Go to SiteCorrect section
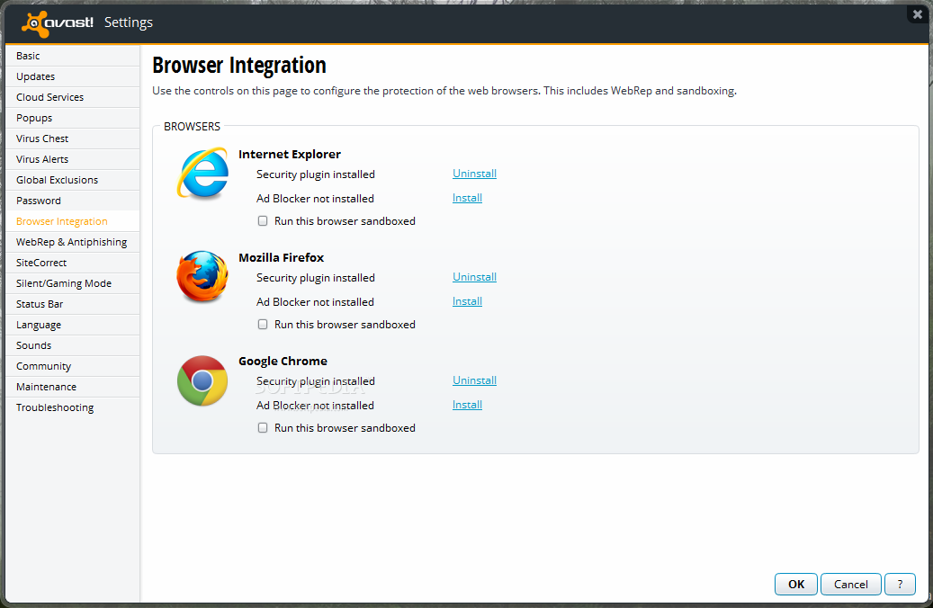The width and height of the screenshot is (933, 608). coord(73,263)
